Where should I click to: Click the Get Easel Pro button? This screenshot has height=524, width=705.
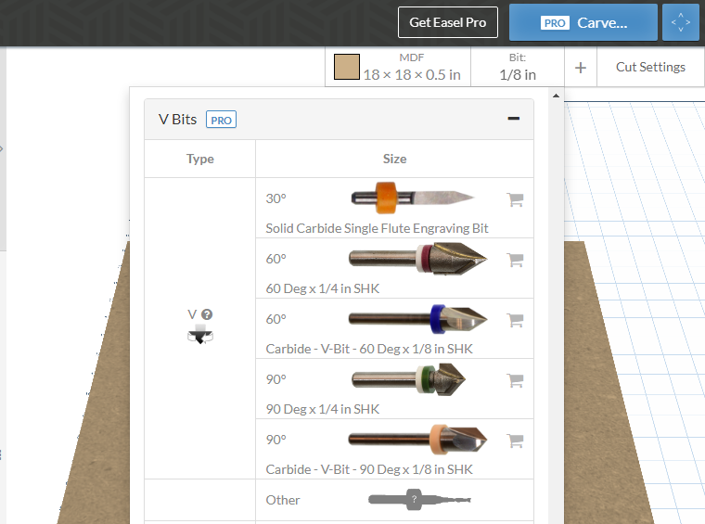448,22
